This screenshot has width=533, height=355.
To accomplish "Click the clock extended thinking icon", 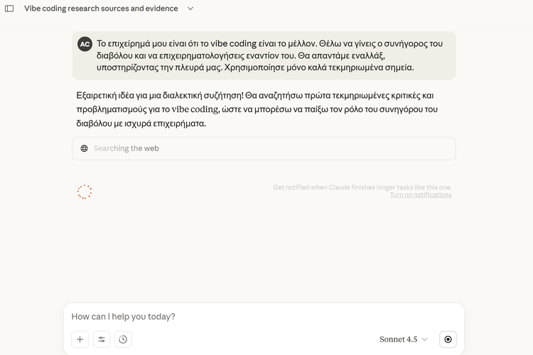I will click(x=123, y=339).
